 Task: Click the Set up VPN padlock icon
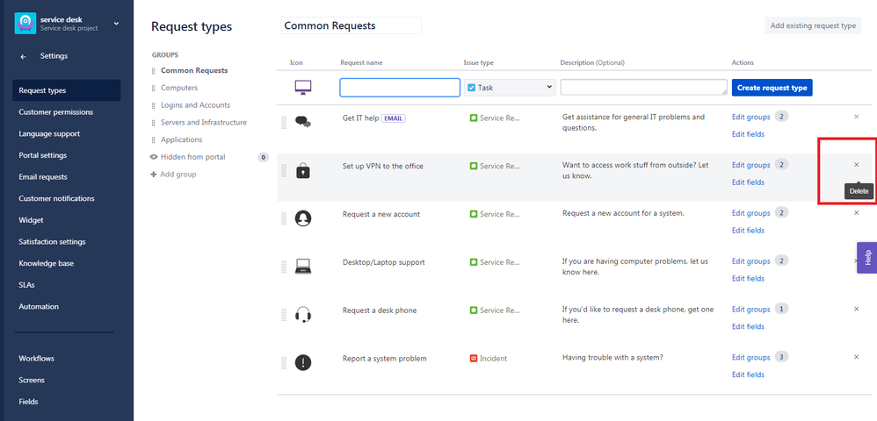click(302, 170)
